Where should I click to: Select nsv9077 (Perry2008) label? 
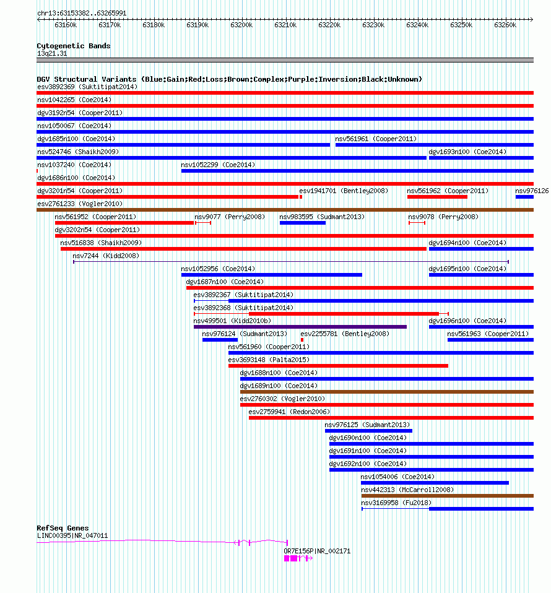(x=230, y=217)
